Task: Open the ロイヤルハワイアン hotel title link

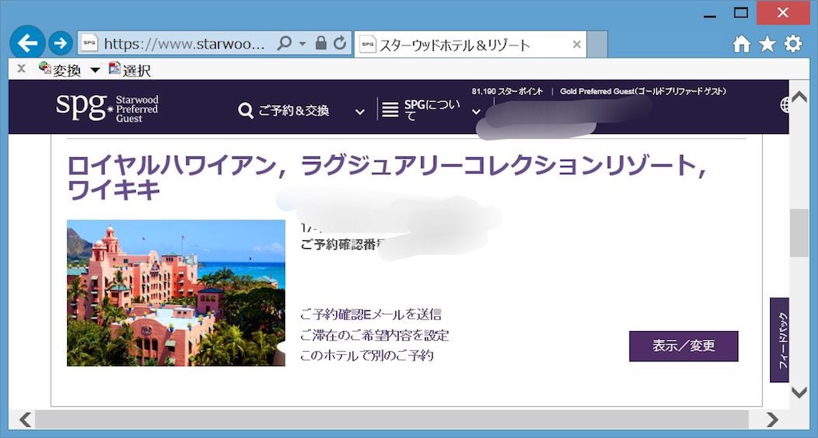Action: [387, 178]
